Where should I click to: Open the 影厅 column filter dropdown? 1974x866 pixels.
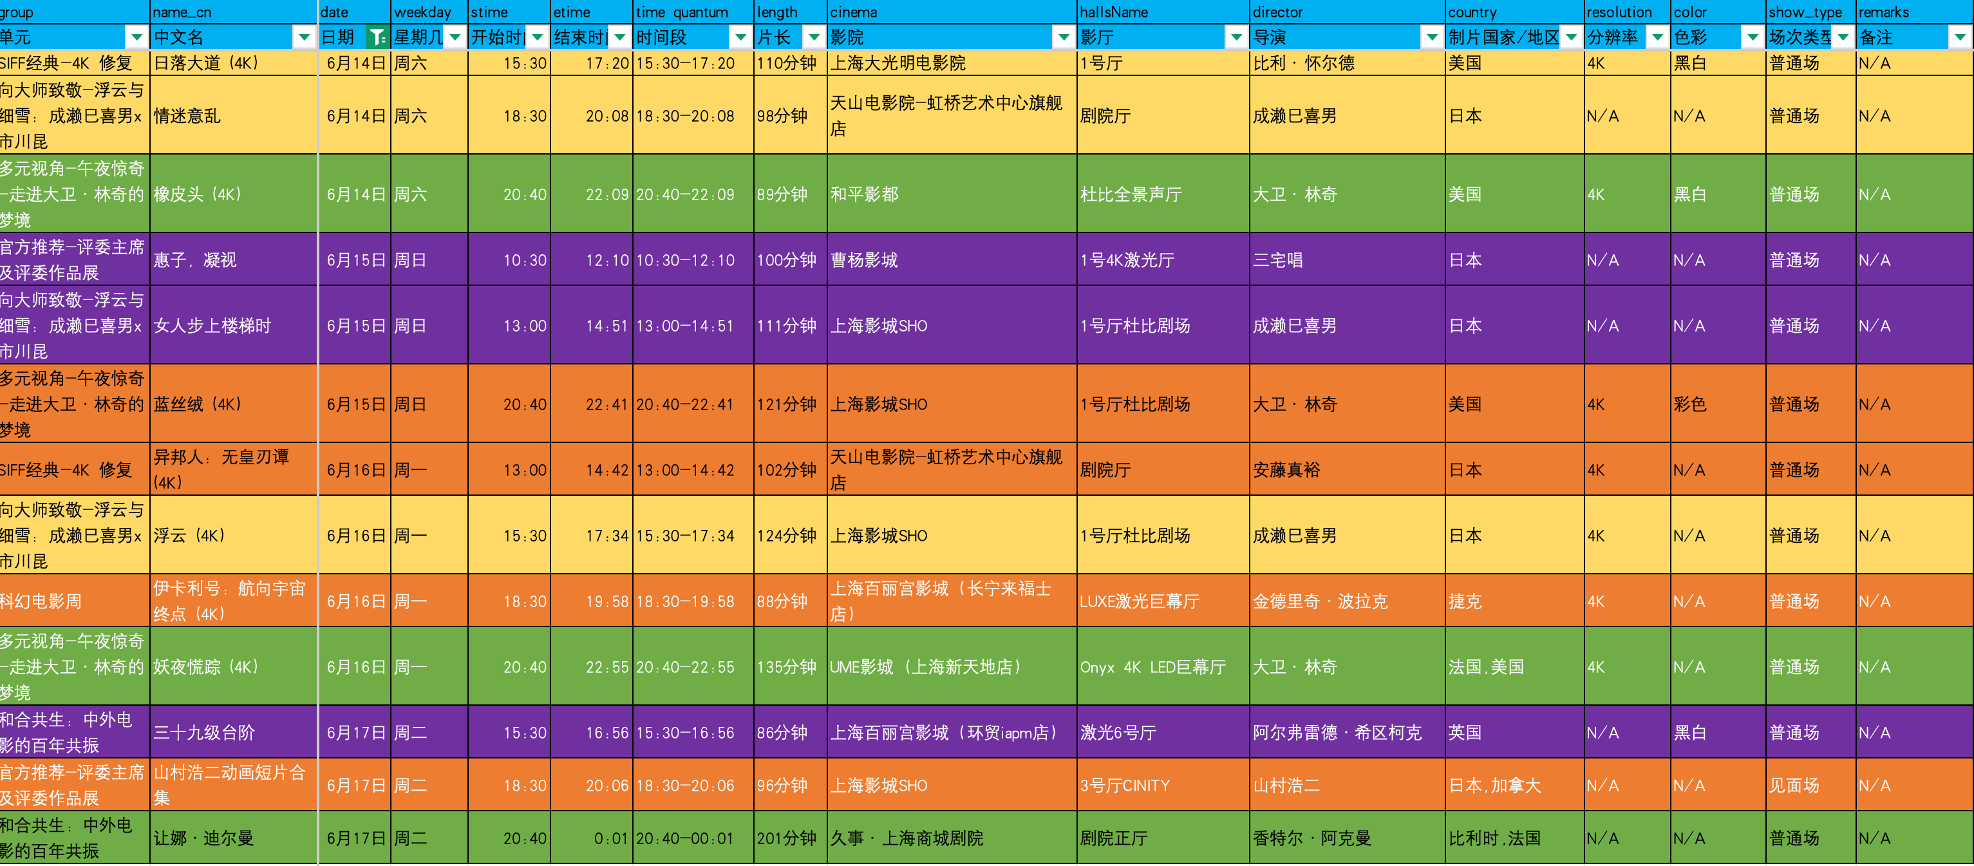coord(1236,37)
